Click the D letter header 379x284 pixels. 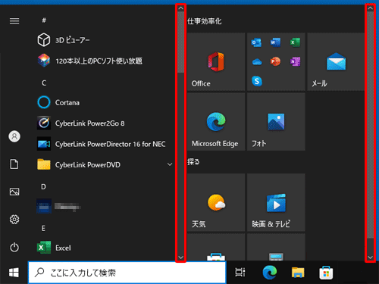point(43,186)
